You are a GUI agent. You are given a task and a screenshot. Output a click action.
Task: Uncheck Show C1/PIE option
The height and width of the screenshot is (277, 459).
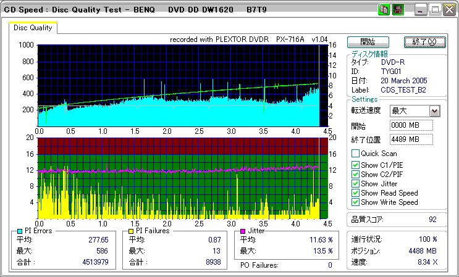point(355,165)
